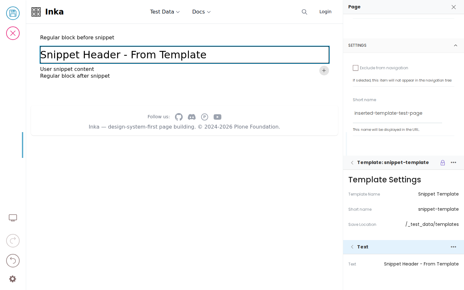Cancel editing with the pink X icon
Screen dimensions: 464x290
pyautogui.click(x=13, y=33)
